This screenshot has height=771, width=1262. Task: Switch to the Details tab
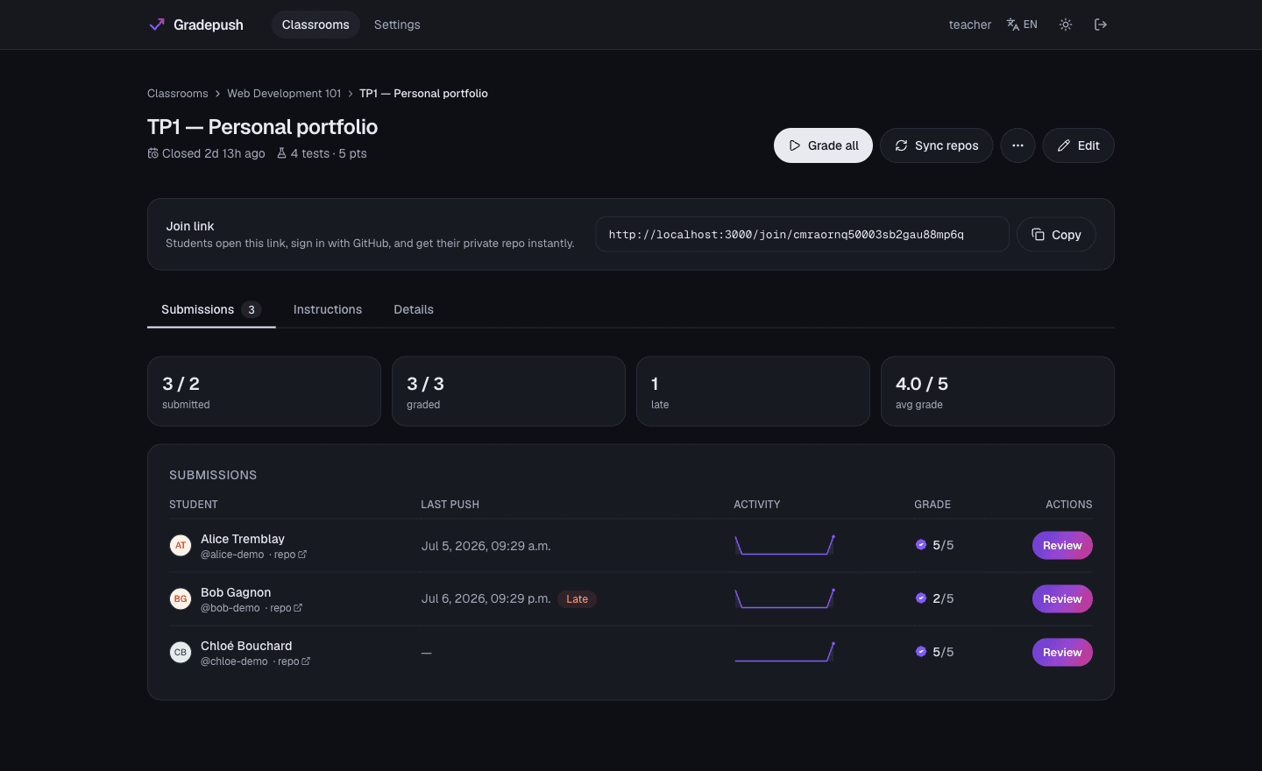pos(414,309)
